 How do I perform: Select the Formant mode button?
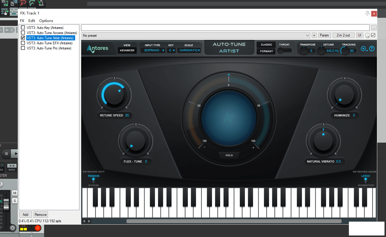(x=266, y=51)
